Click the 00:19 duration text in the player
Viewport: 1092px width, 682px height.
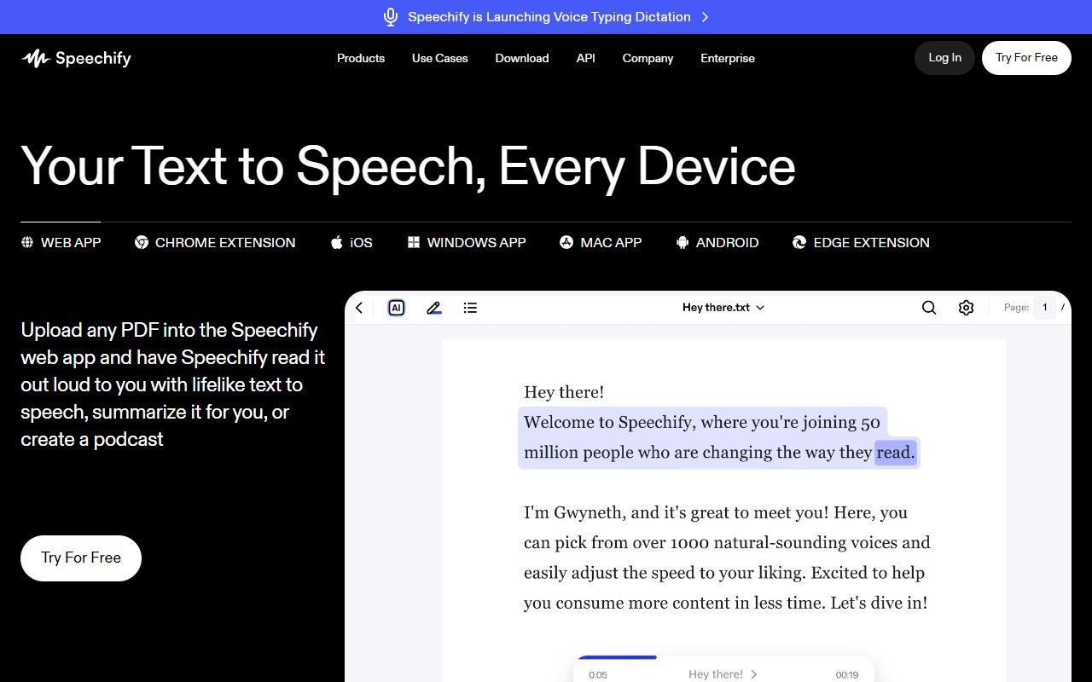click(x=847, y=675)
